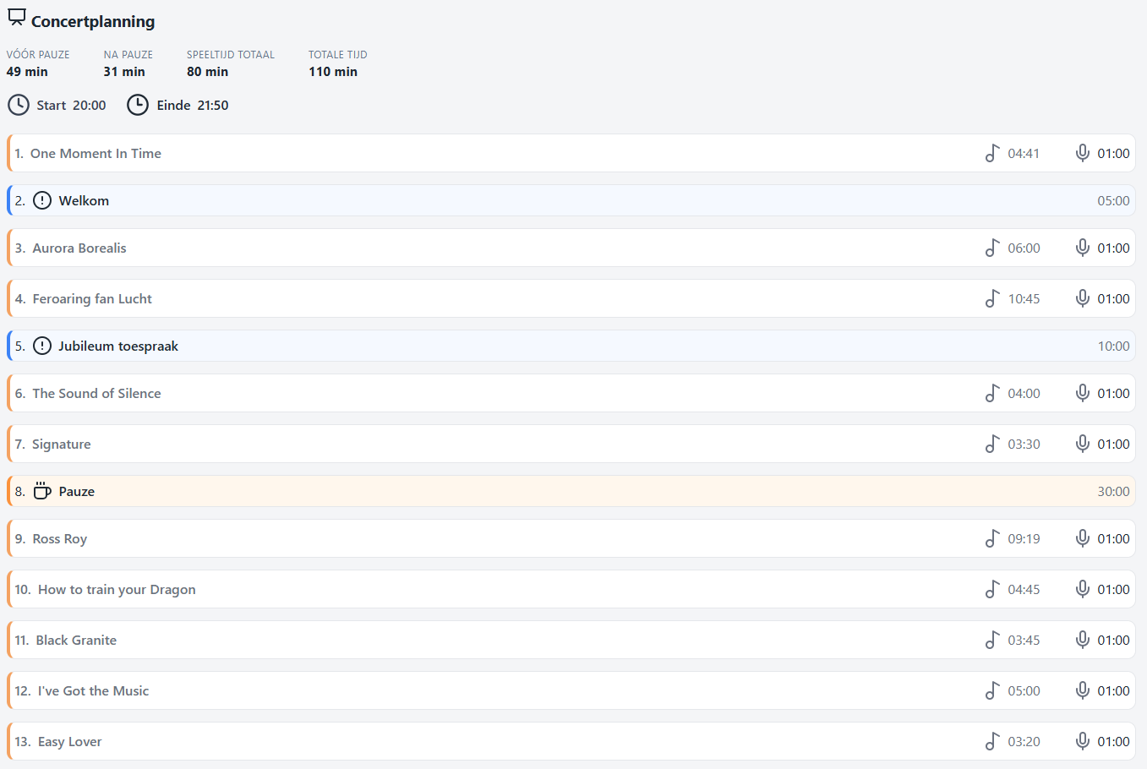The width and height of the screenshot is (1147, 769).
Task: Click the 03:20 duration of Easy Lover
Action: [1024, 741]
